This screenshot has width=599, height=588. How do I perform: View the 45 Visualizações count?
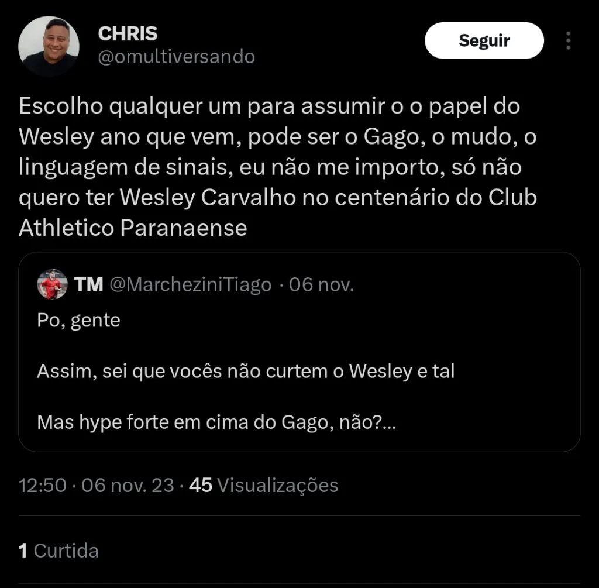[x=264, y=486]
